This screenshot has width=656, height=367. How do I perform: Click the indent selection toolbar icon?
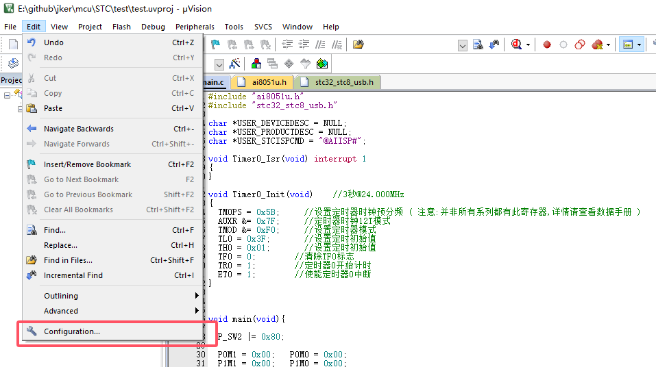coord(287,45)
